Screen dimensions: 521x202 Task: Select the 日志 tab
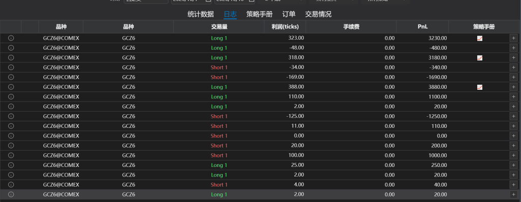click(x=230, y=14)
